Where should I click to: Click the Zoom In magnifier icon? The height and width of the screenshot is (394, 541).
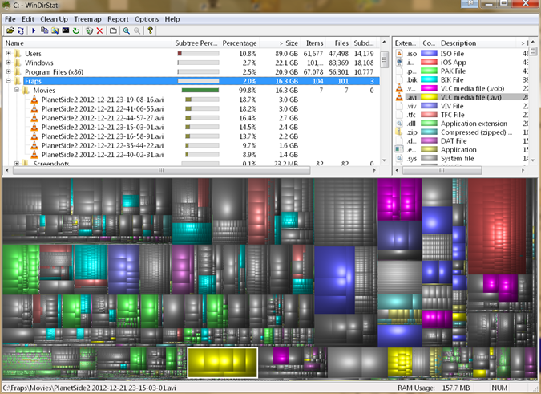127,30
